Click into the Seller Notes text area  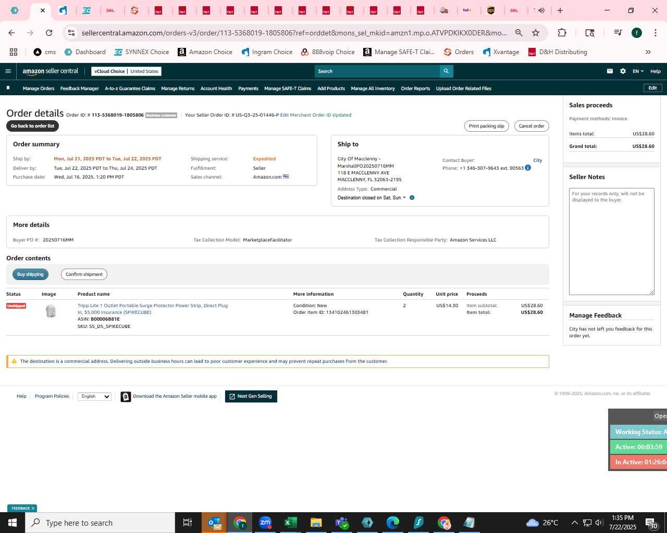[612, 242]
